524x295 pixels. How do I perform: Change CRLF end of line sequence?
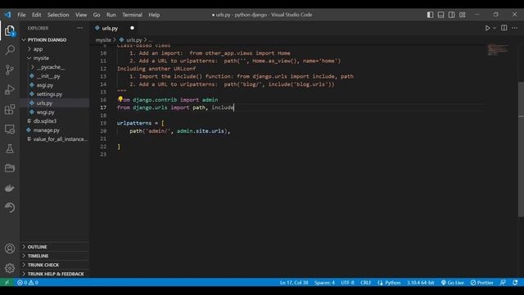point(366,283)
